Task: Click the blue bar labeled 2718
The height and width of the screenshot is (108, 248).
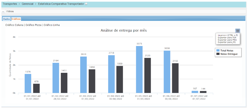Action: tap(111, 74)
